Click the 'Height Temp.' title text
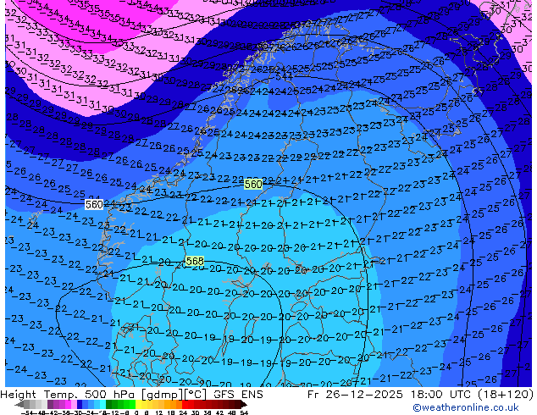Viewport: 537px width, 415px height. [x=40, y=395]
